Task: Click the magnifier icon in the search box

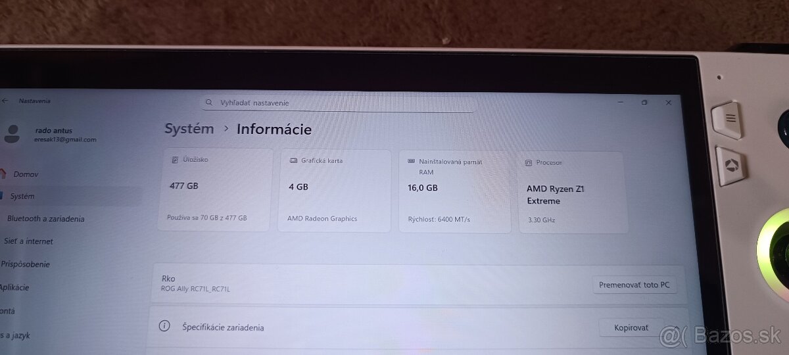Action: point(209,103)
